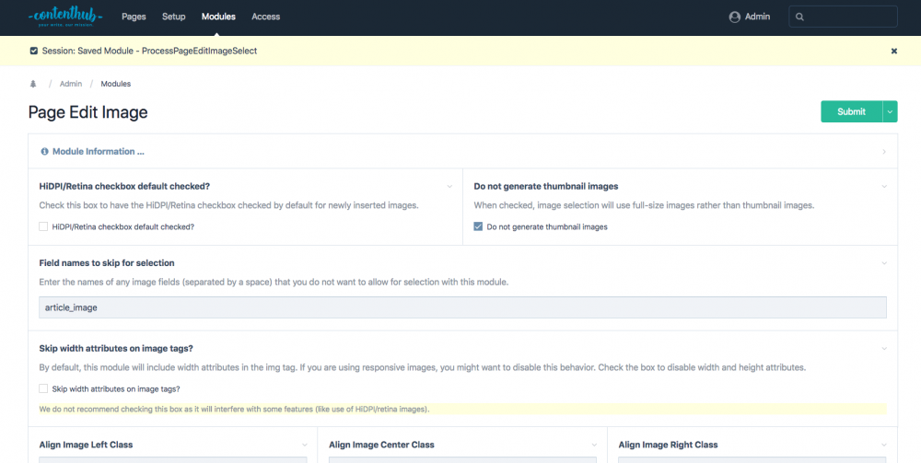Click the search magnifier icon

click(x=799, y=17)
